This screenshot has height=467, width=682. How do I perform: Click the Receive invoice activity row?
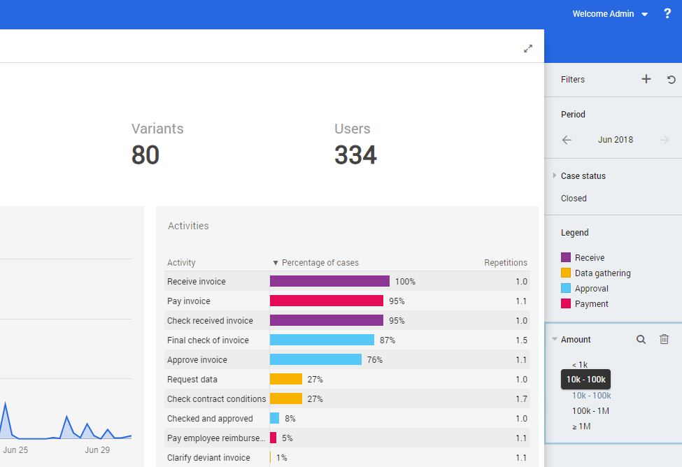tap(197, 282)
